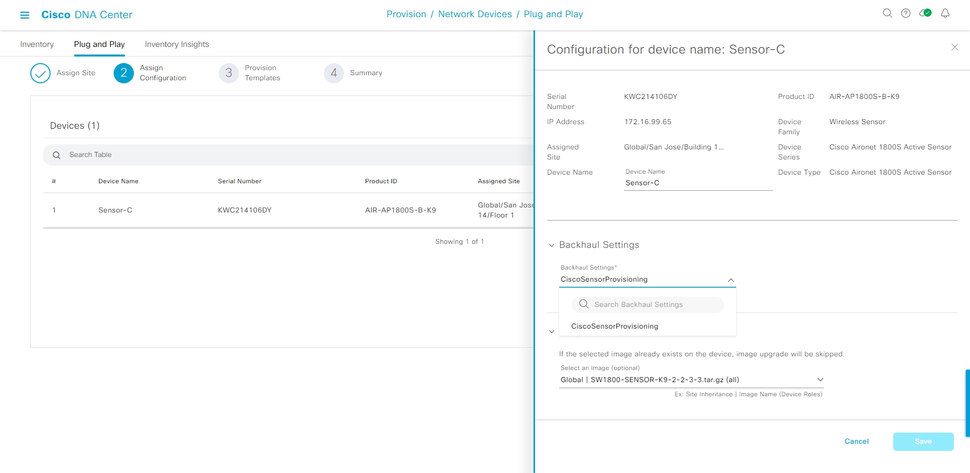Screen dimensions: 970x473
Task: Go to Provision breadcrumb
Action: 406,14
